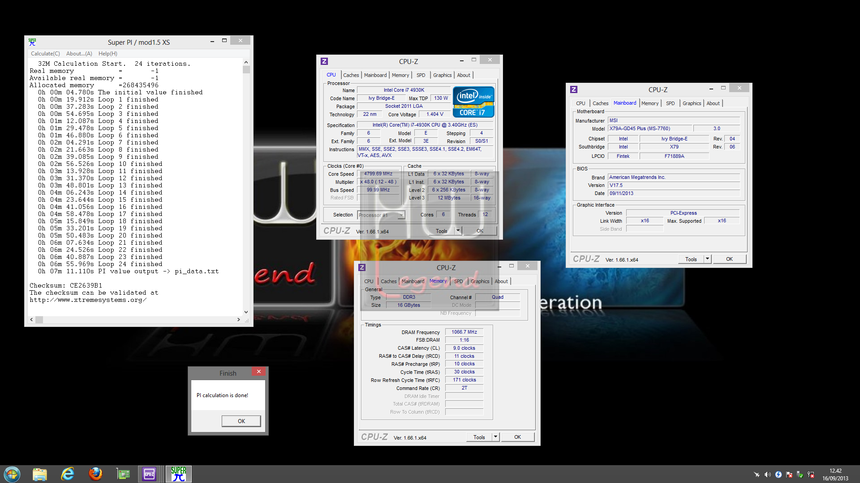Viewport: 860px width, 483px height.
Task: Select About tab in the Memory window
Action: pyautogui.click(x=501, y=281)
